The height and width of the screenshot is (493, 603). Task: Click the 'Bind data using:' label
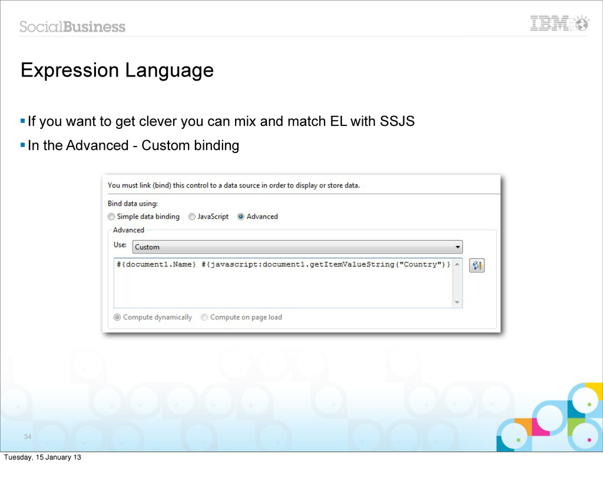click(x=132, y=204)
